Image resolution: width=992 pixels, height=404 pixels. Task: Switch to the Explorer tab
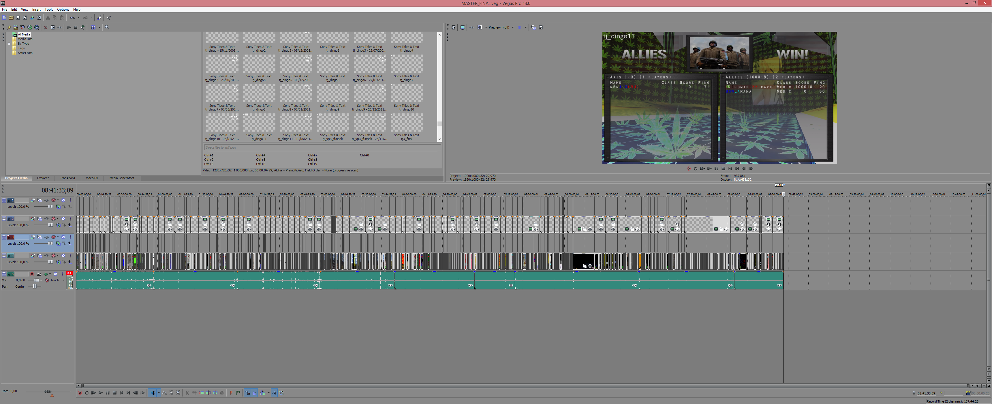[x=43, y=178]
